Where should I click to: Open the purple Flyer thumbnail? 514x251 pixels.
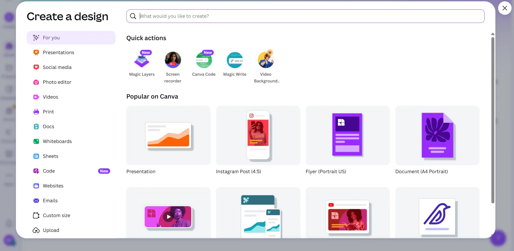[348, 135]
